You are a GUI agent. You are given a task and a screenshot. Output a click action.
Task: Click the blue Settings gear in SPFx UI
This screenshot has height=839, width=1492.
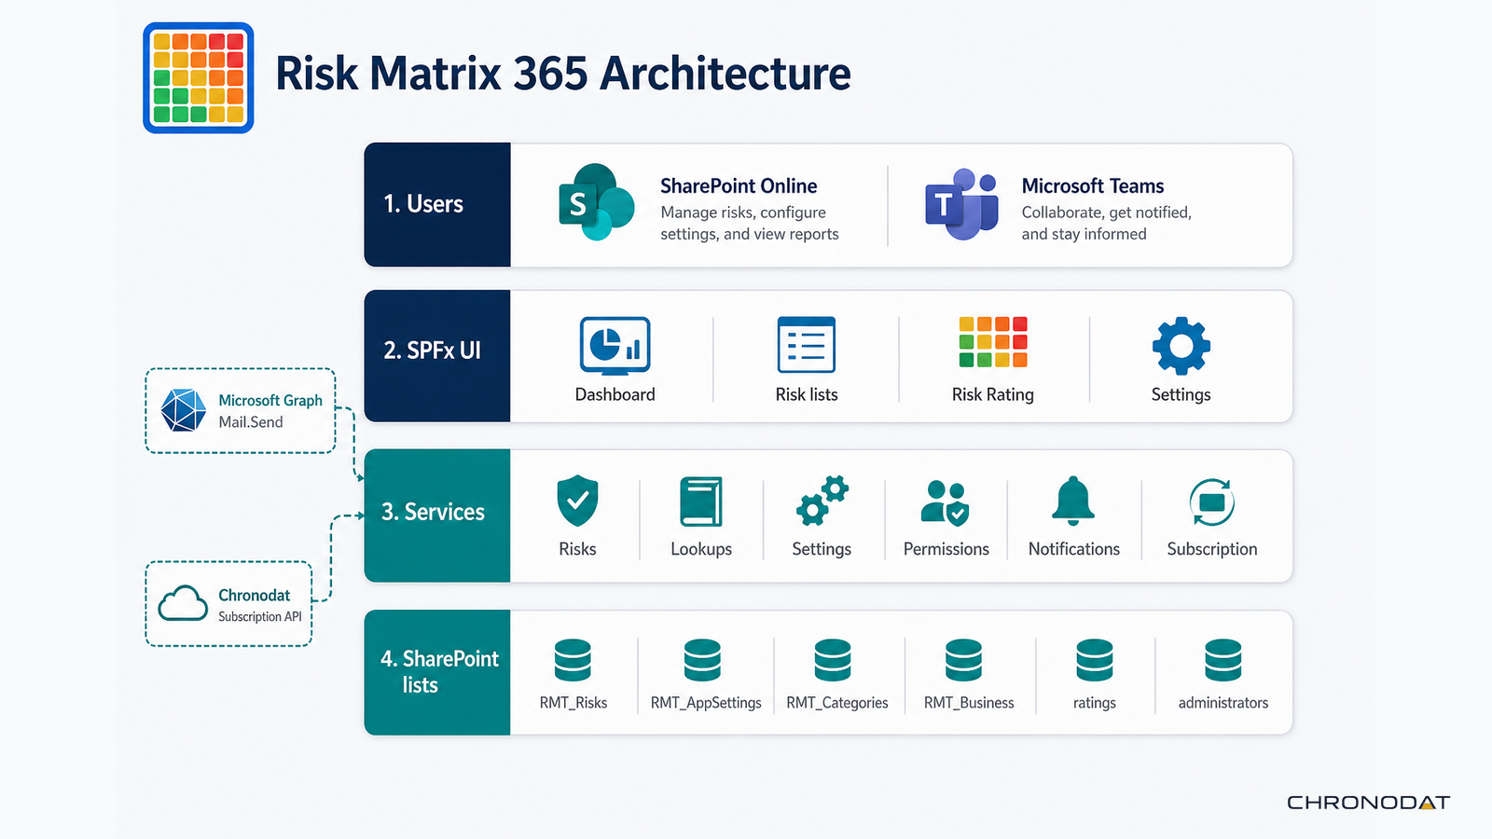[x=1181, y=346]
